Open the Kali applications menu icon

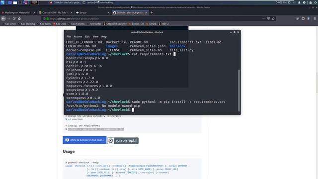(2, 2)
